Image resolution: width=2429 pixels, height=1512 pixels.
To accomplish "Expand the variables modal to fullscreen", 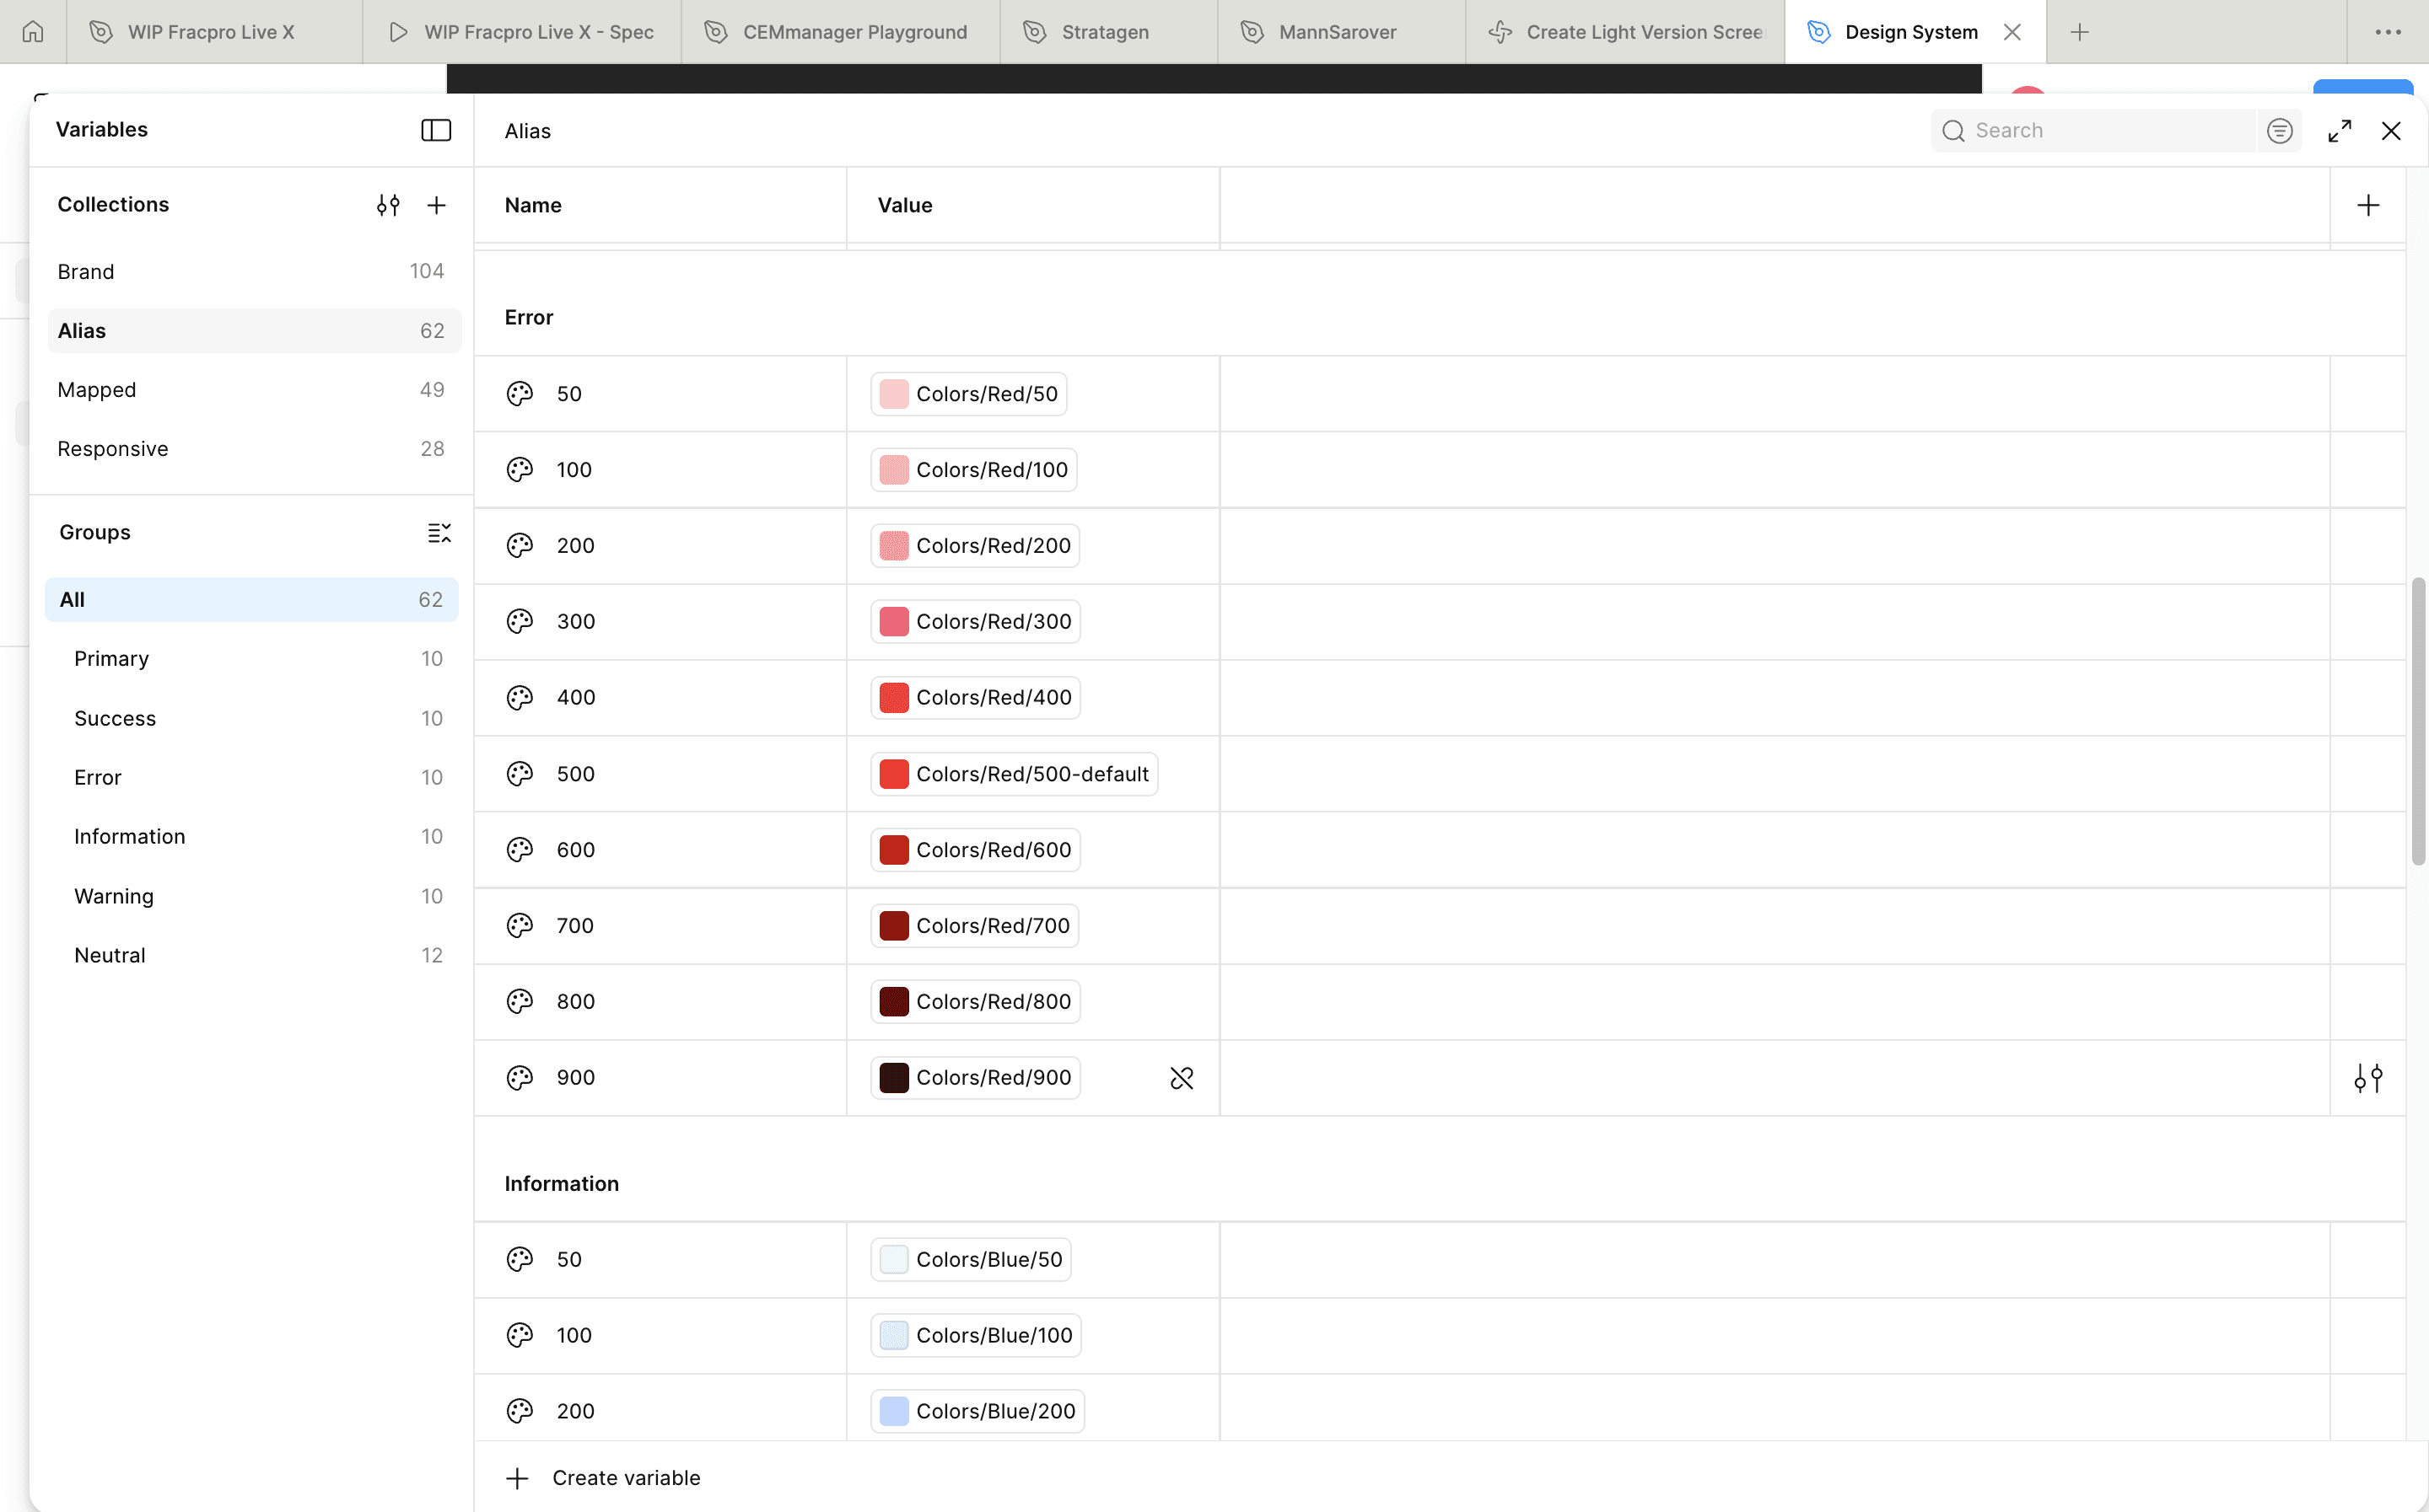I will click(x=2339, y=131).
